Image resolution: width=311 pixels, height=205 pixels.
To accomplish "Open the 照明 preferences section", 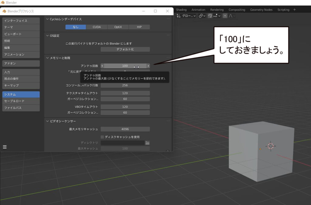I will 21,41.
